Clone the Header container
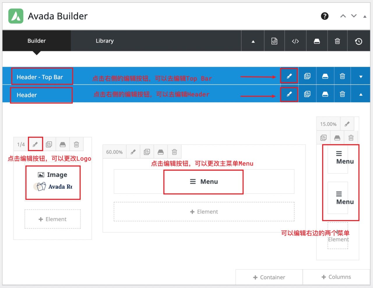The height and width of the screenshot is (288, 373). click(307, 94)
